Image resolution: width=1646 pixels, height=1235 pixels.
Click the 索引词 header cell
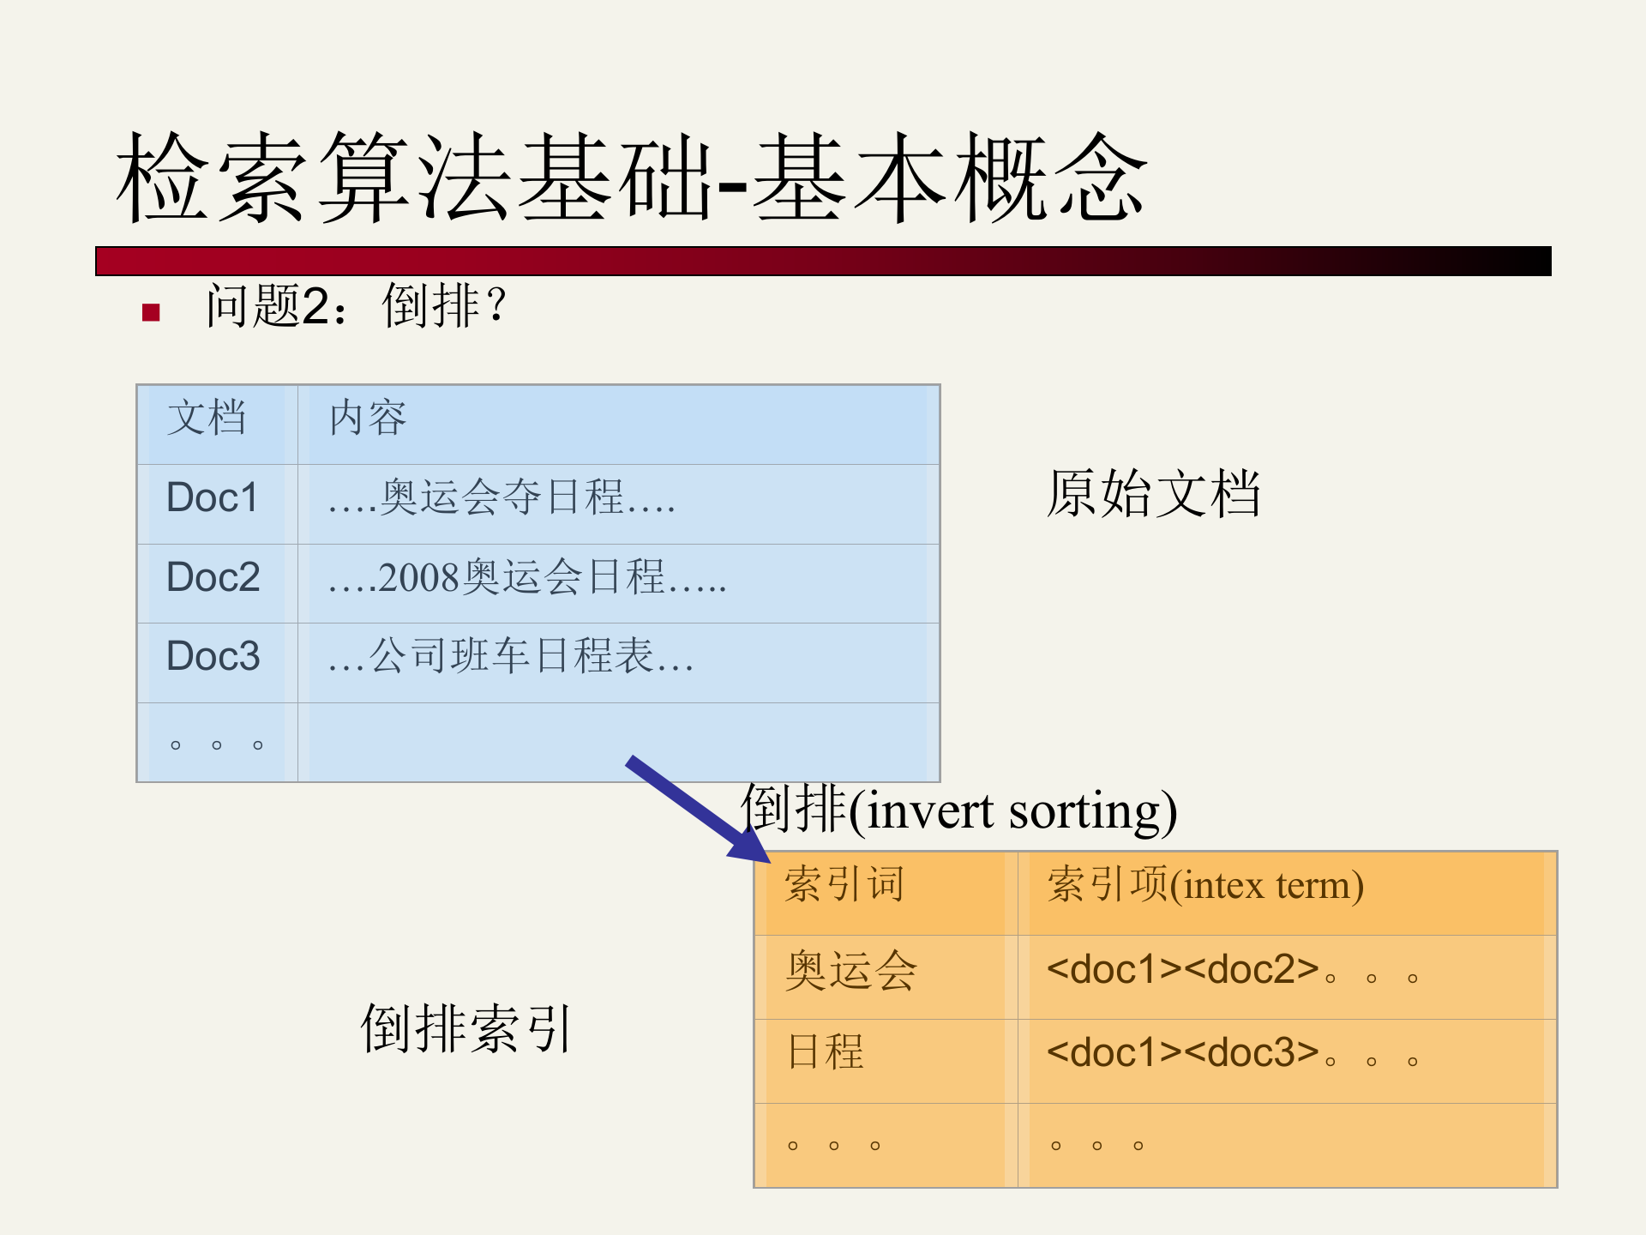(x=844, y=886)
